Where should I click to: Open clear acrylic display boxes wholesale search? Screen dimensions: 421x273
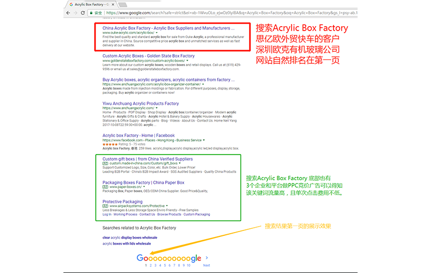pyautogui.click(x=130, y=238)
